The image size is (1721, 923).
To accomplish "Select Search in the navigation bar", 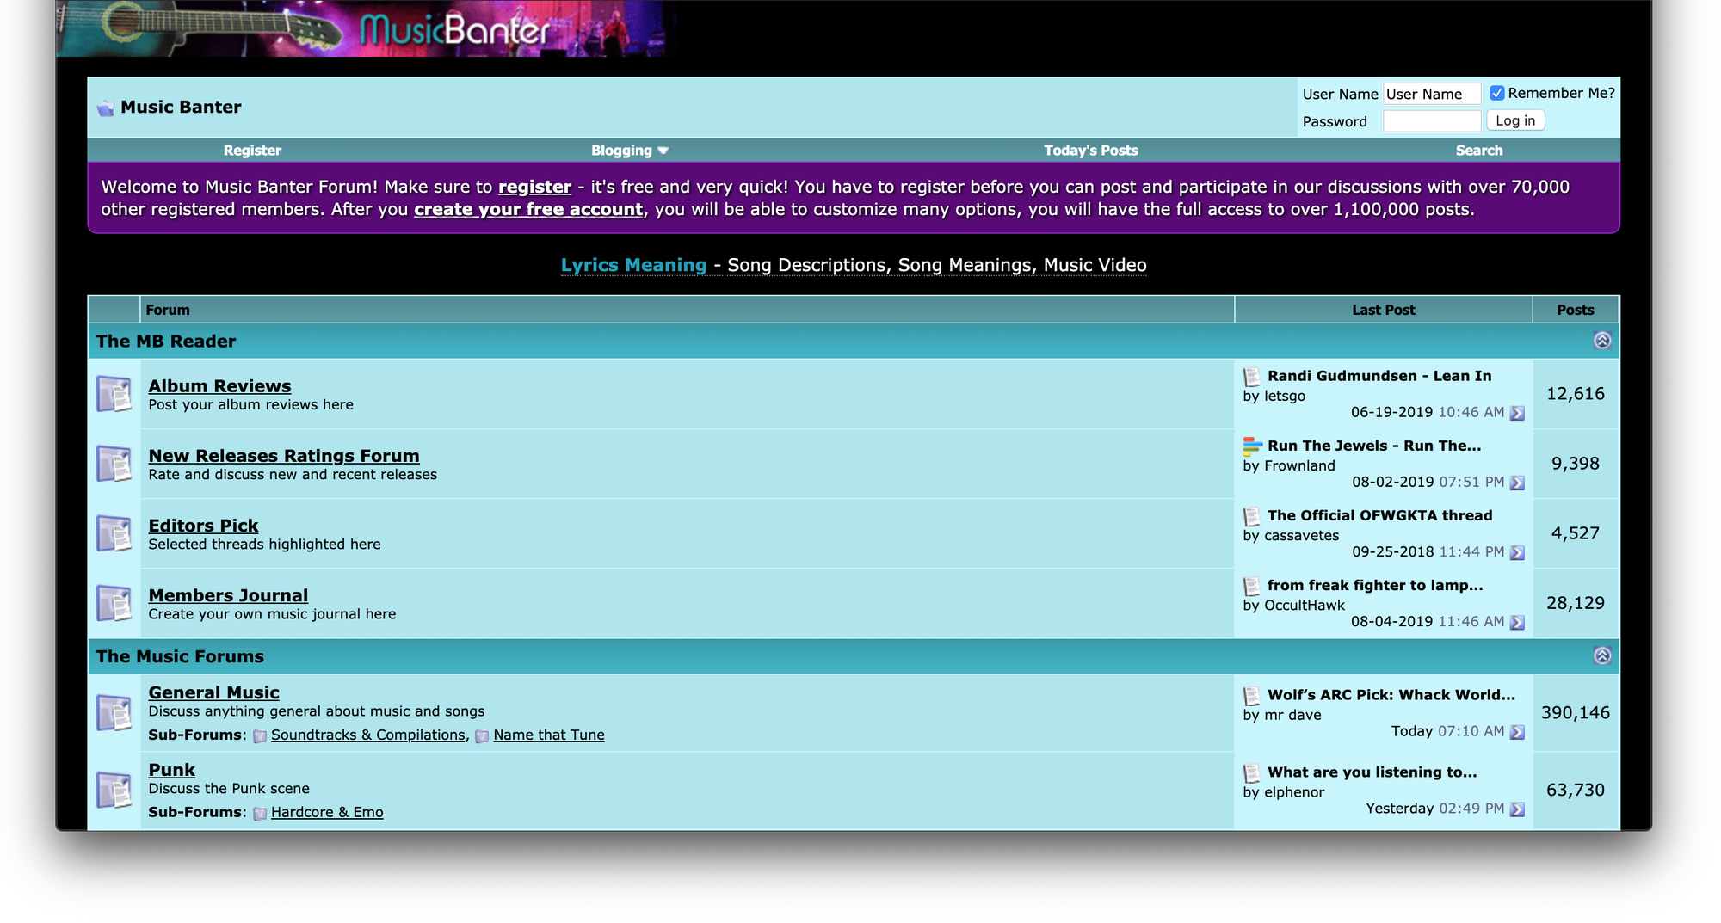I will point(1478,151).
